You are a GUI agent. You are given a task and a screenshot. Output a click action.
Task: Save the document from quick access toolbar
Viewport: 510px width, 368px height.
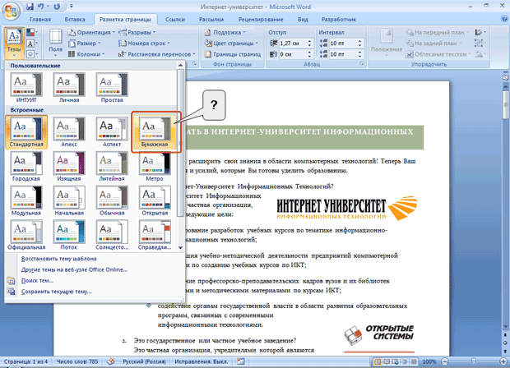(30, 7)
